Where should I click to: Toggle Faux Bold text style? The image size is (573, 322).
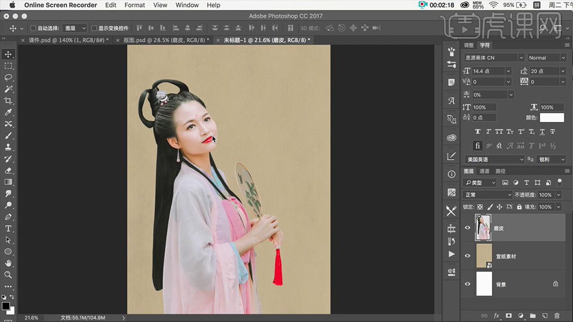click(477, 131)
